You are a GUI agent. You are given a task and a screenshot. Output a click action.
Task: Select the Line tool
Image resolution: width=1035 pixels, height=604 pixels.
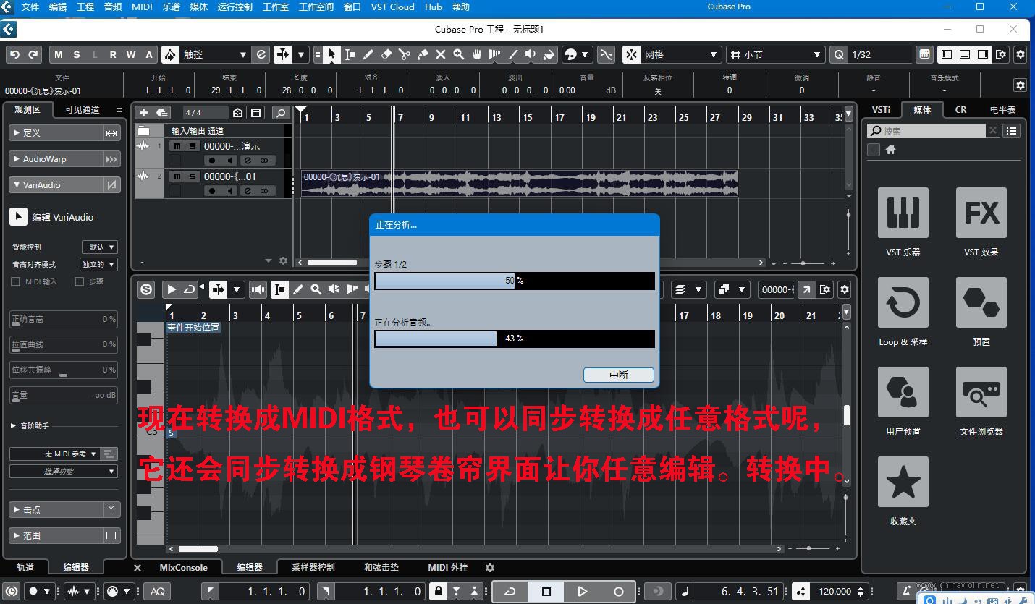[513, 54]
